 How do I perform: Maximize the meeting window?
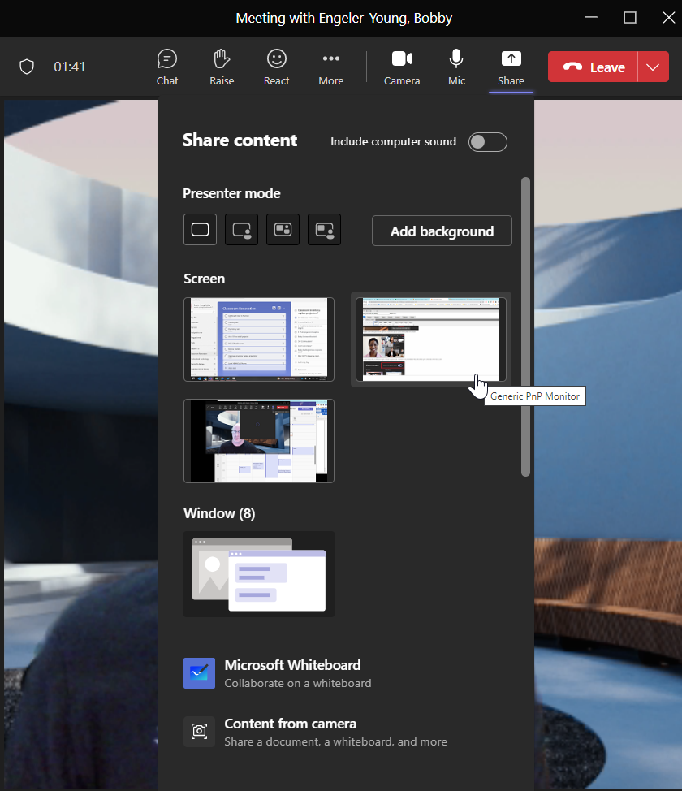click(630, 18)
